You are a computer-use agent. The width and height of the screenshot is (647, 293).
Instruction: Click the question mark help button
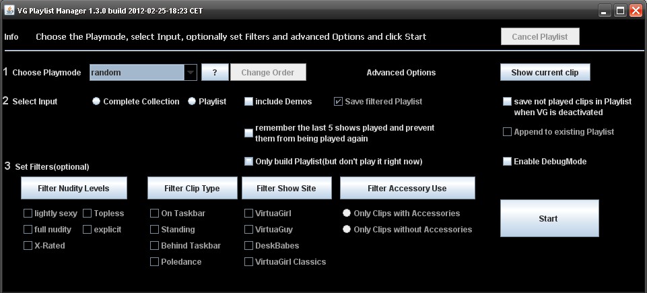tap(215, 73)
